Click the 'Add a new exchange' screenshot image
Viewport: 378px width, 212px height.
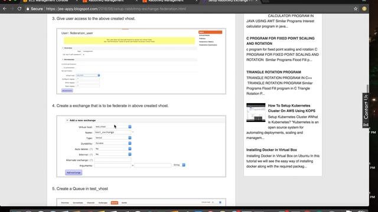(x=141, y=146)
